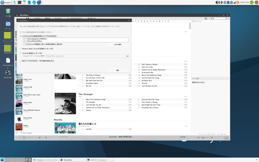
Task: Click the iTunes library browse button
Action: click(127, 56)
